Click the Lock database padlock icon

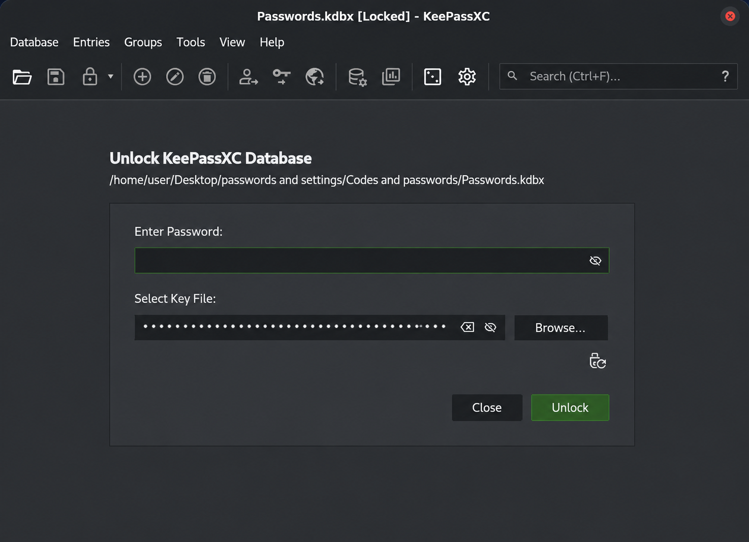(x=90, y=77)
